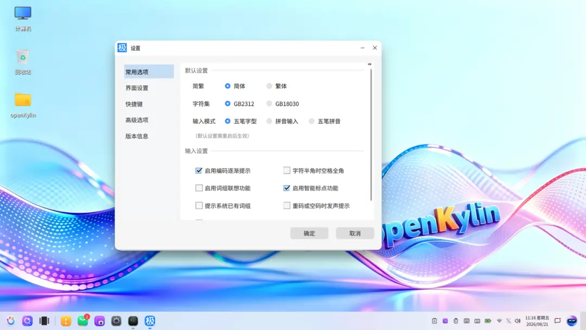
Task: Click the show desktop strip at taskbar edge
Action: pos(584,321)
